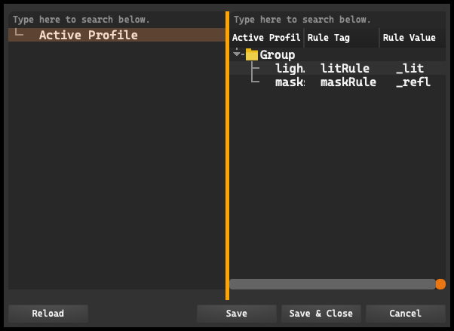Collapse the Group tree arrow
The width and height of the screenshot is (454, 331).
(x=237, y=54)
